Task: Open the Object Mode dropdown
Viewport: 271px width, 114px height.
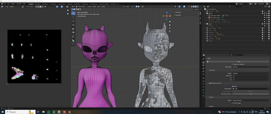Action: (81, 7)
